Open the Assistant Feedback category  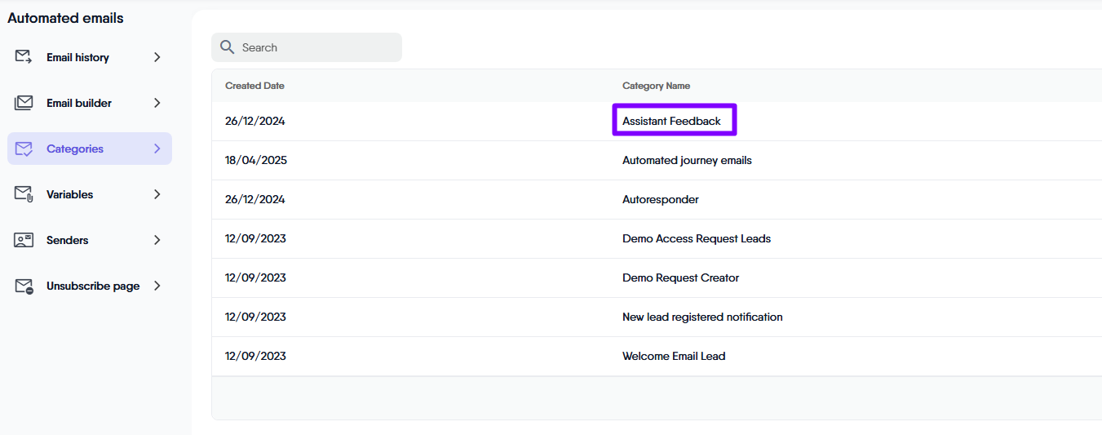tap(671, 121)
